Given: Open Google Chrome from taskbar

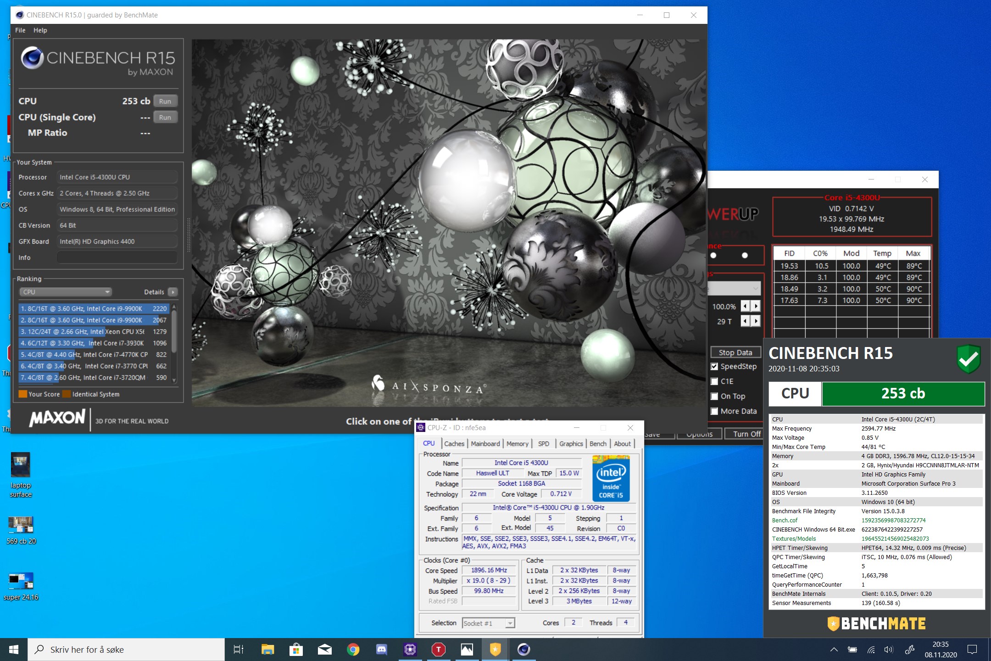Looking at the screenshot, I should (x=353, y=650).
